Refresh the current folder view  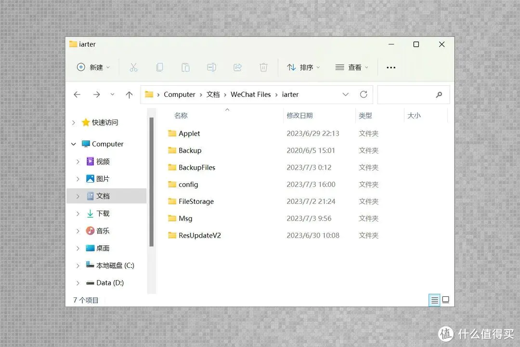364,94
